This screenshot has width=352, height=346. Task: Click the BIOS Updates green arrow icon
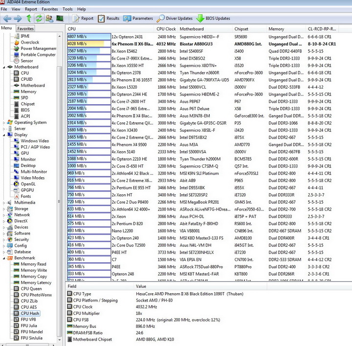click(x=200, y=19)
